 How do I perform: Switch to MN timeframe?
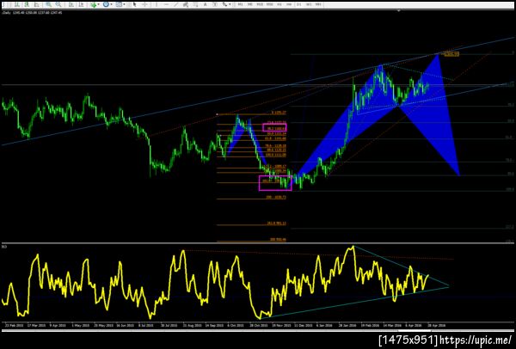click(x=318, y=4)
